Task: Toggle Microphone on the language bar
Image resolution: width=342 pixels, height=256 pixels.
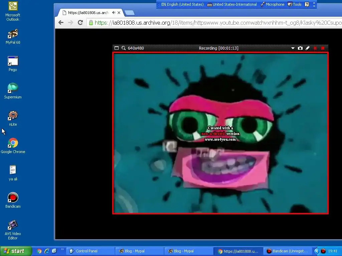Action: (273, 4)
